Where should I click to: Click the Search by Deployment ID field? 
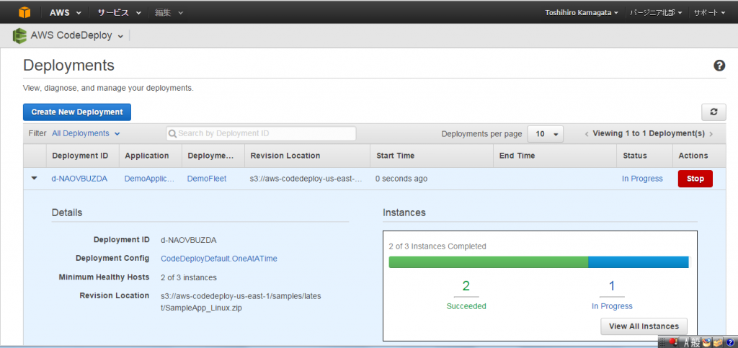pos(261,133)
